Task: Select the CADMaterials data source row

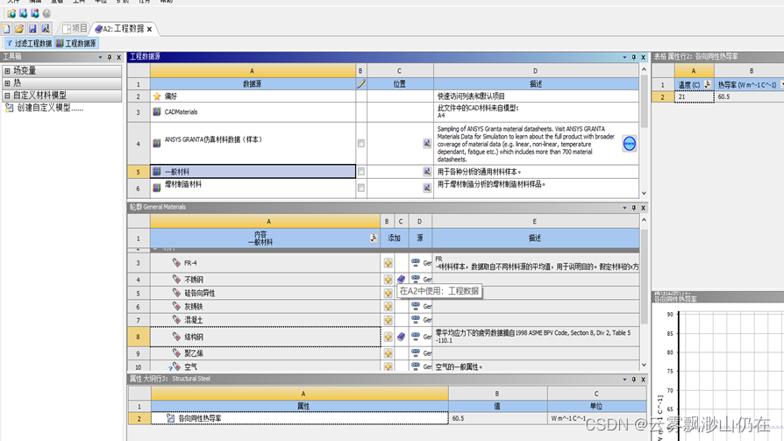Action: click(253, 112)
